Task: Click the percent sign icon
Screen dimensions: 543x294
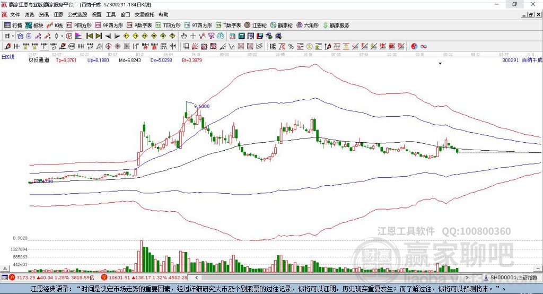Action: tap(291, 46)
